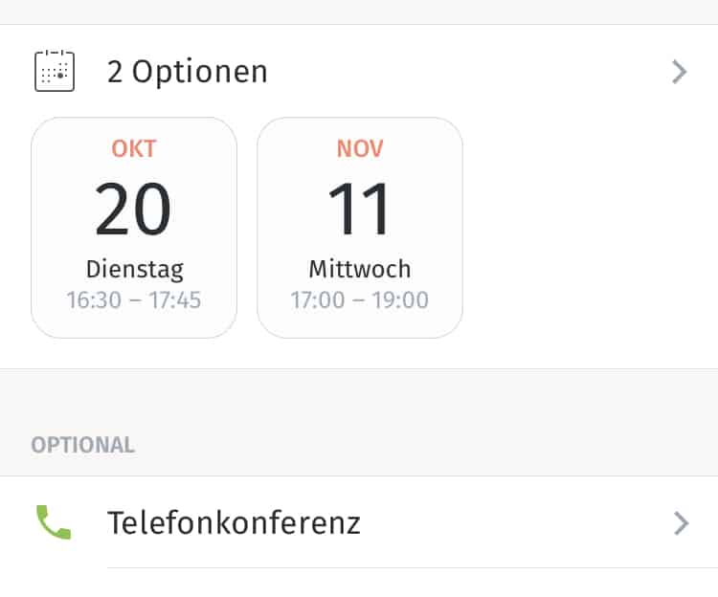This screenshot has height=597, width=718.
Task: Click the NOV month label
Action: 360,149
